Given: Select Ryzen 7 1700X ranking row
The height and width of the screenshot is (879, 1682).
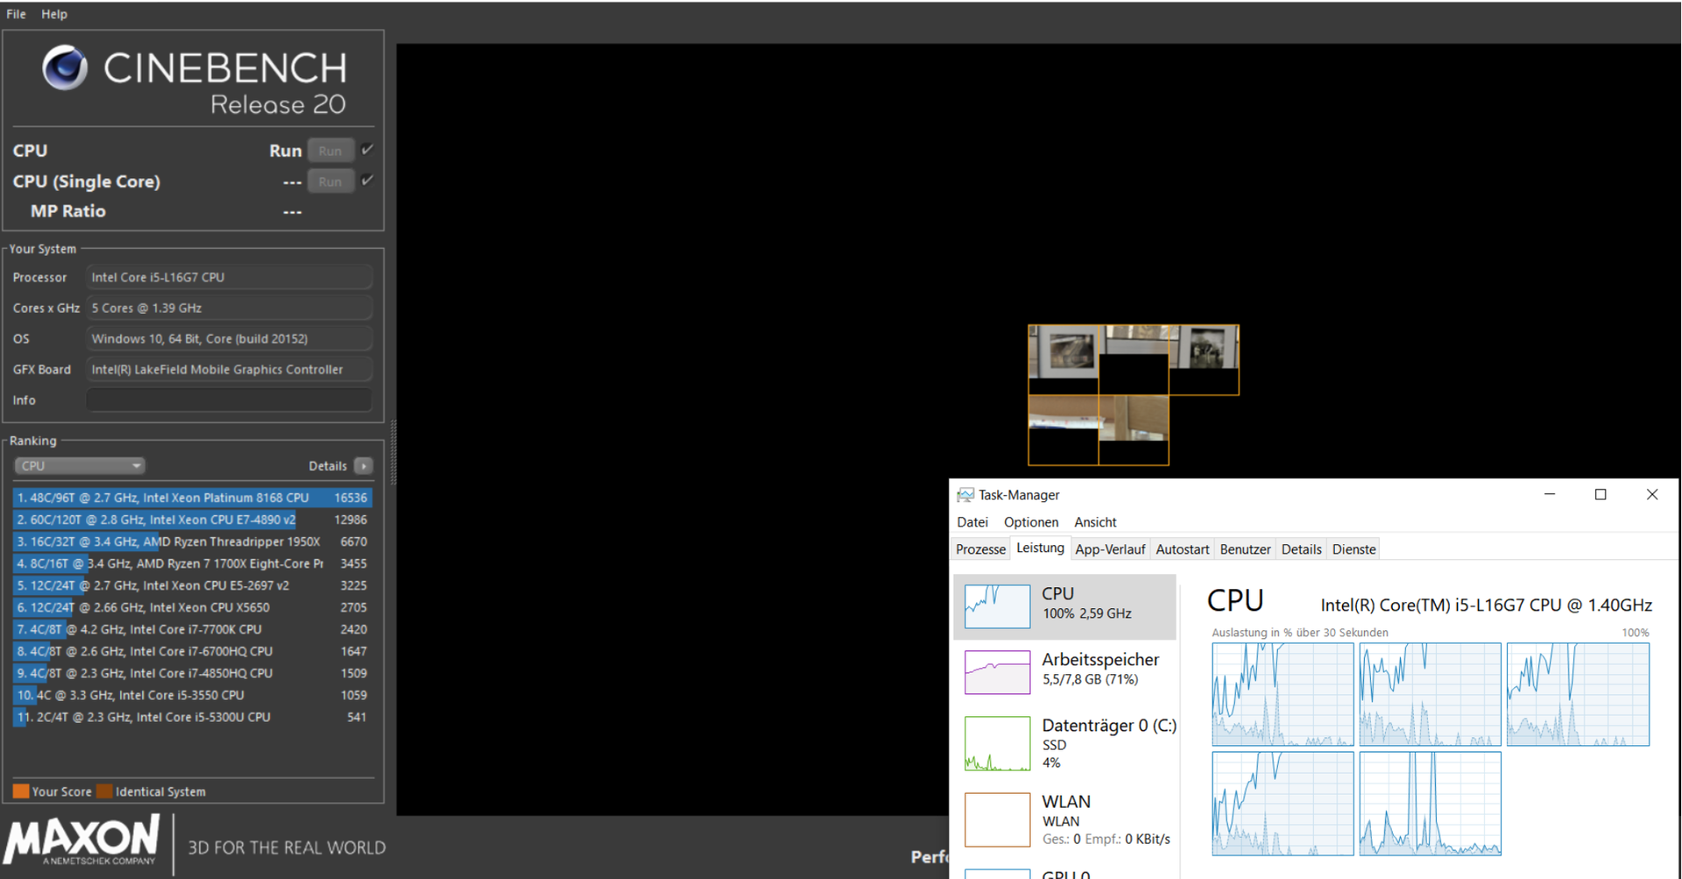Looking at the screenshot, I should tap(193, 564).
